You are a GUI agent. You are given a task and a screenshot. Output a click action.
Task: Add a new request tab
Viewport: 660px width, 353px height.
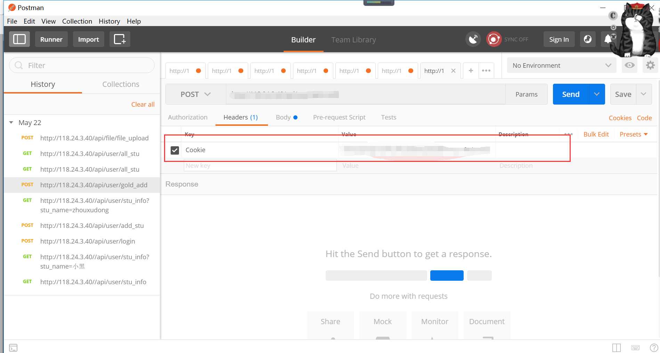[471, 71]
